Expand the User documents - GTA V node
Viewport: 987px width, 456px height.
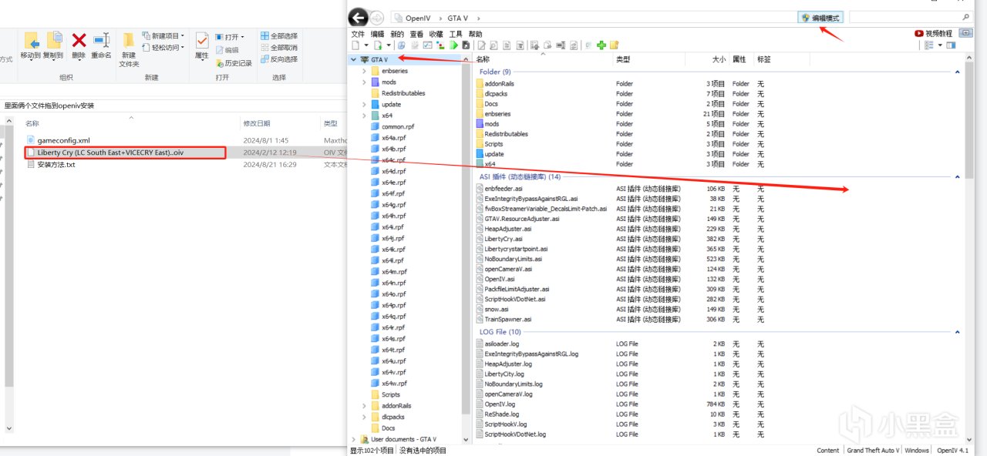[x=354, y=439]
